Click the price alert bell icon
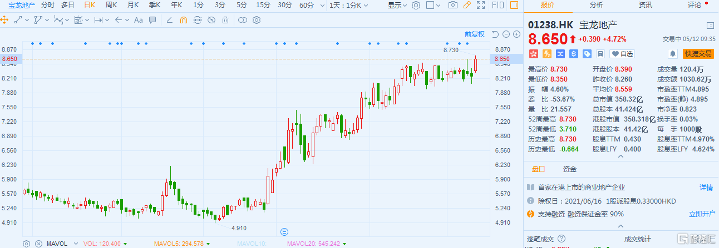The image size is (719, 248). (673, 54)
